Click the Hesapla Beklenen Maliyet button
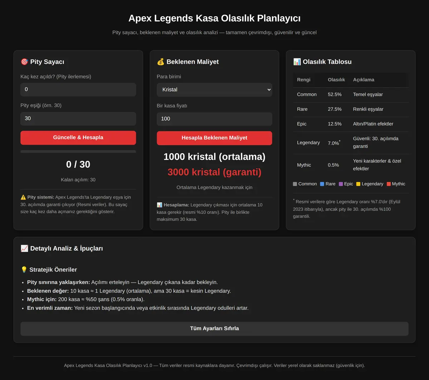Image resolution: width=429 pixels, height=380 pixels. [214, 138]
